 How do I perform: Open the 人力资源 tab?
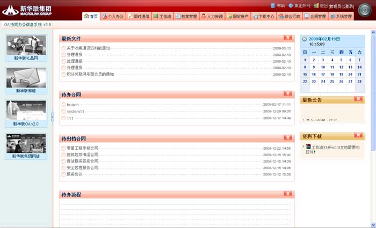tap(213, 17)
